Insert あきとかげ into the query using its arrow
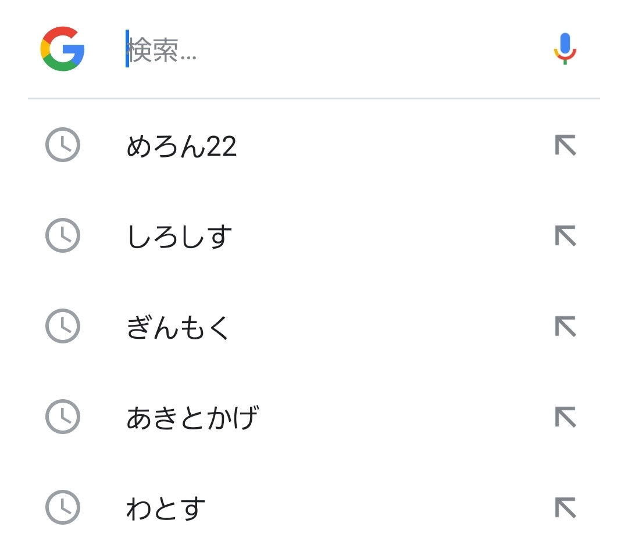628x552 pixels. pyautogui.click(x=565, y=417)
